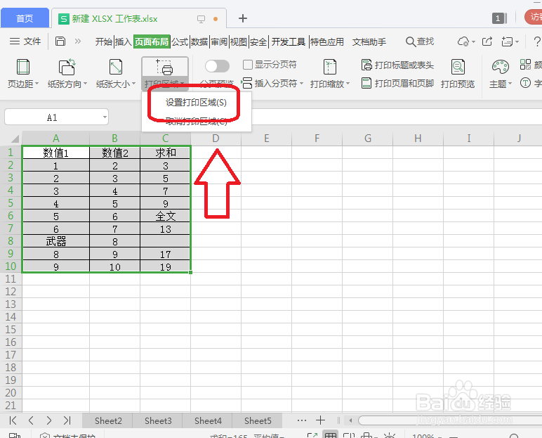This screenshot has width=542, height=438.
Task: Switch to 开始 ribbon tab
Action: tap(104, 42)
